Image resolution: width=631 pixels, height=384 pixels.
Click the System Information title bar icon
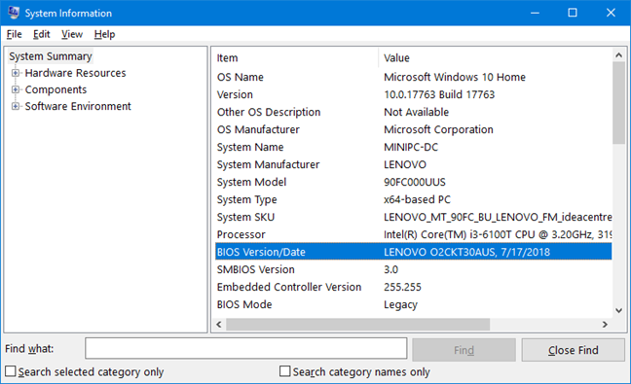tap(14, 13)
